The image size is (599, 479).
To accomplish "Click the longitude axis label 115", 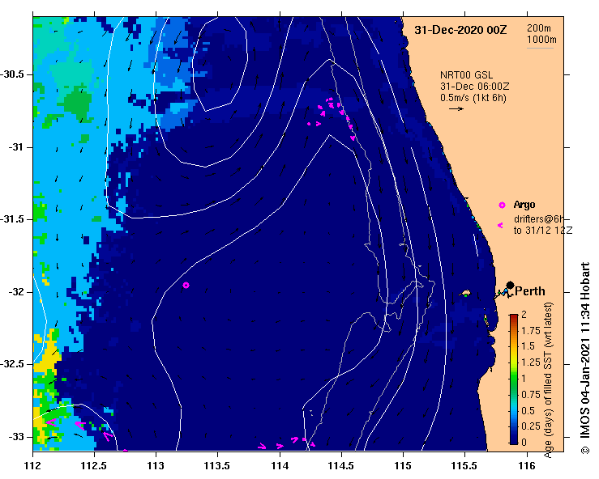I will 403,465.
